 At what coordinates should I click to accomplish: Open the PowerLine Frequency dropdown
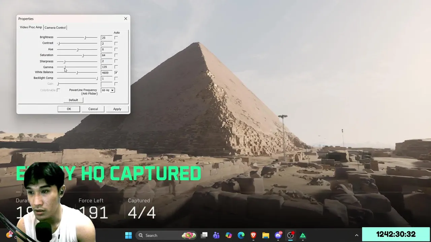[108, 90]
